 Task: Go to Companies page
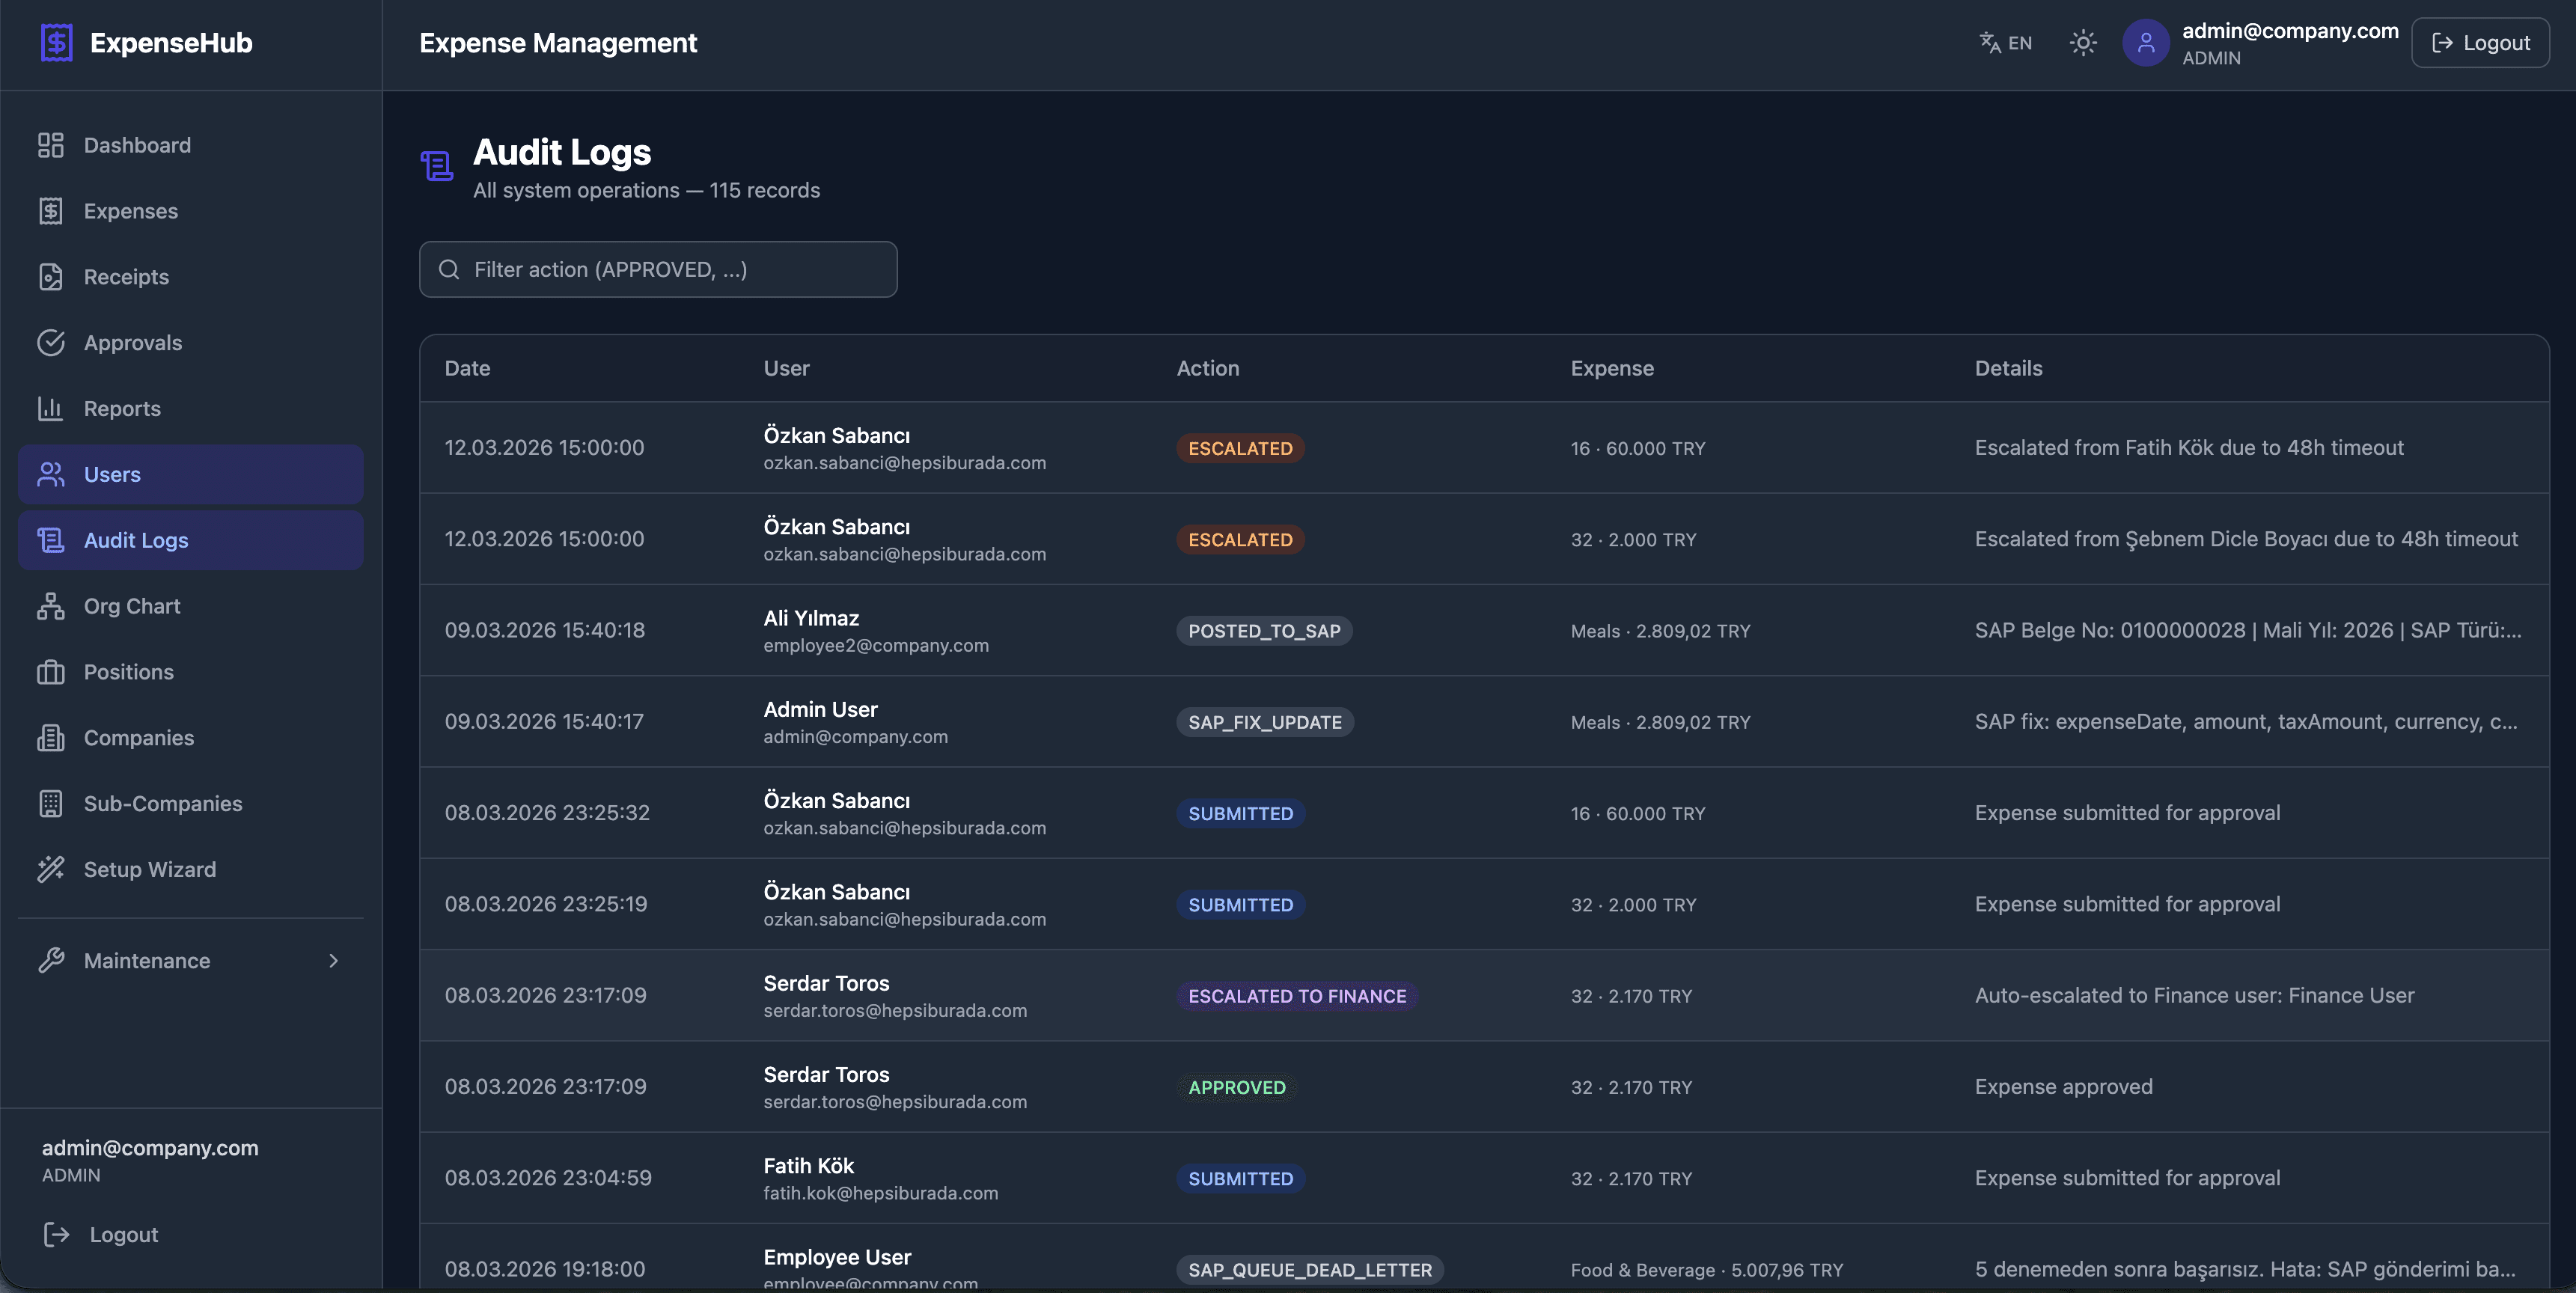pyautogui.click(x=190, y=738)
